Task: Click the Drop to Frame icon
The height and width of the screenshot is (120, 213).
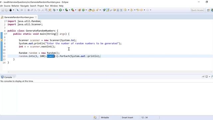Action: (46, 10)
